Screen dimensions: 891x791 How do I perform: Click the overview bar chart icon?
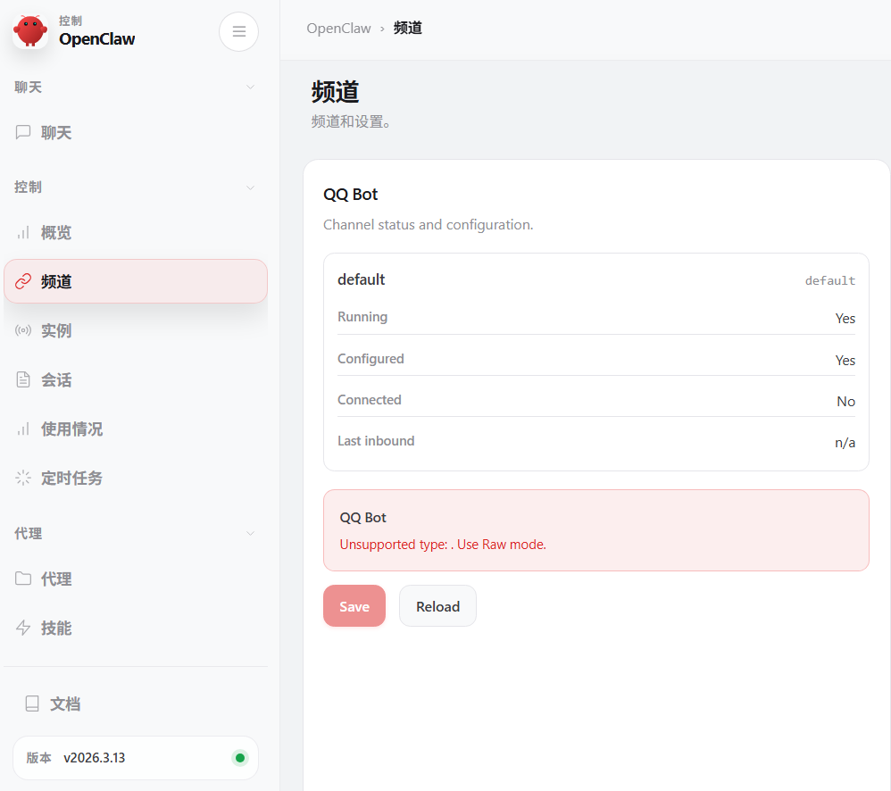23,233
